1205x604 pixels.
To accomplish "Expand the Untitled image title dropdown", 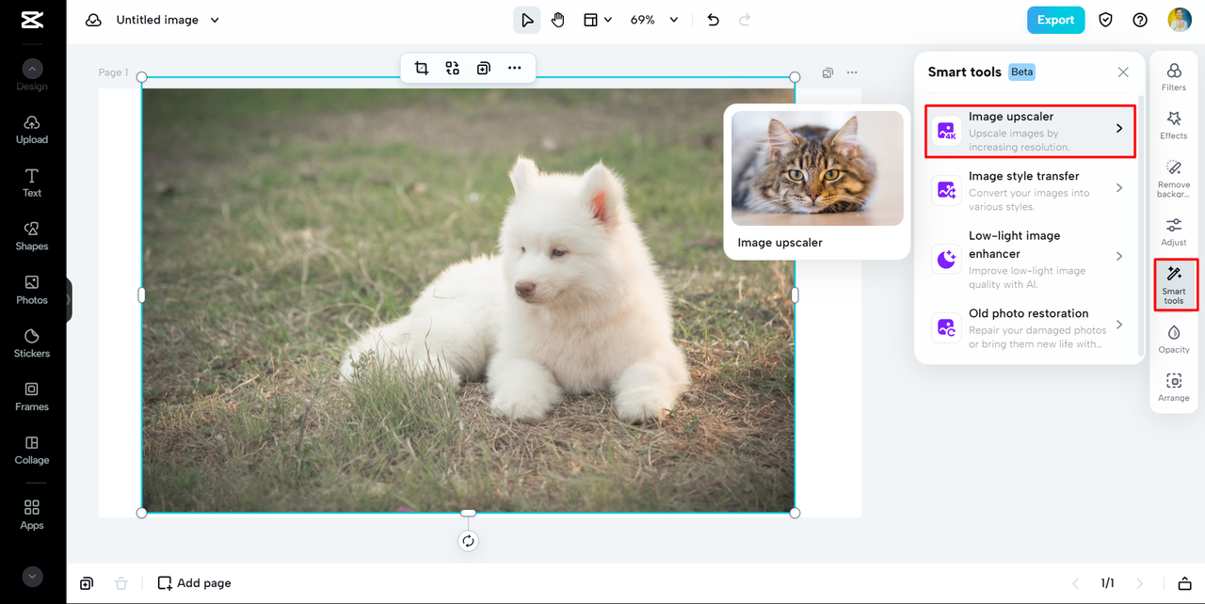I will click(x=215, y=20).
